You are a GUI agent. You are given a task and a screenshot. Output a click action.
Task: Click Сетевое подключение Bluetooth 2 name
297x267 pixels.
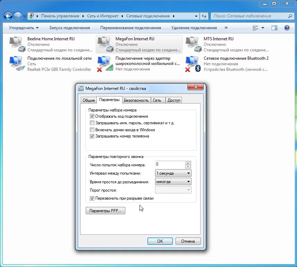pyautogui.click(x=236, y=58)
